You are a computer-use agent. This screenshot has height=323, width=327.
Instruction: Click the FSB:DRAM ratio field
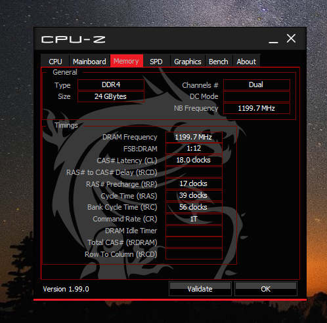tap(194, 149)
